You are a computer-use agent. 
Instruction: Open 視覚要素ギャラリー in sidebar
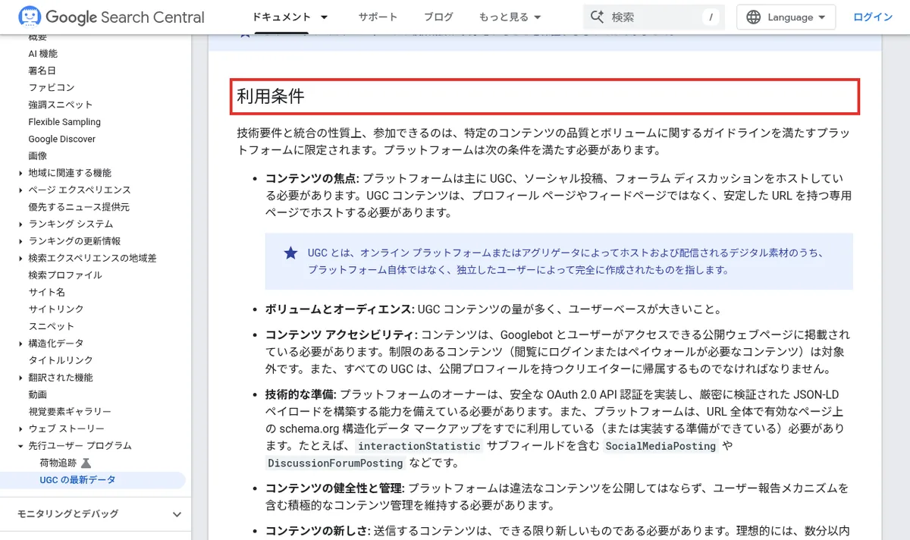tap(70, 411)
